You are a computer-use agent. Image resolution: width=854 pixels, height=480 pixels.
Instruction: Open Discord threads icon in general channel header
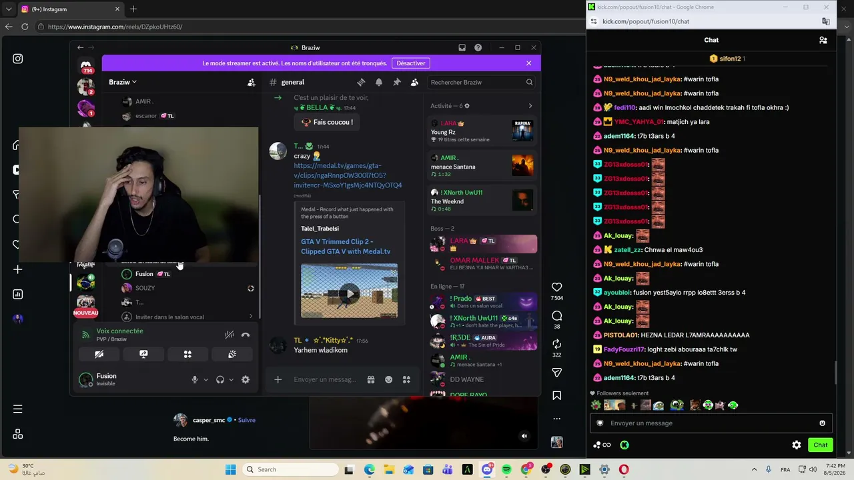tap(361, 82)
